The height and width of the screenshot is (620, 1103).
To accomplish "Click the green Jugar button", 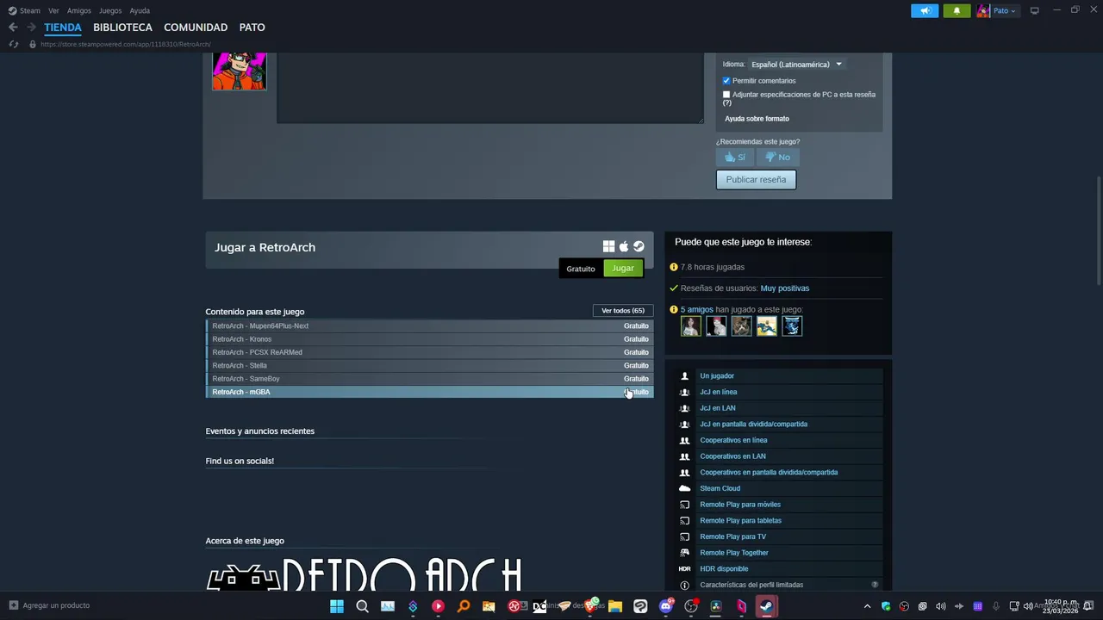I will tap(623, 268).
